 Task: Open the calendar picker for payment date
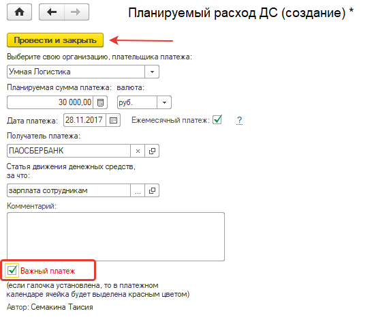click(x=113, y=120)
